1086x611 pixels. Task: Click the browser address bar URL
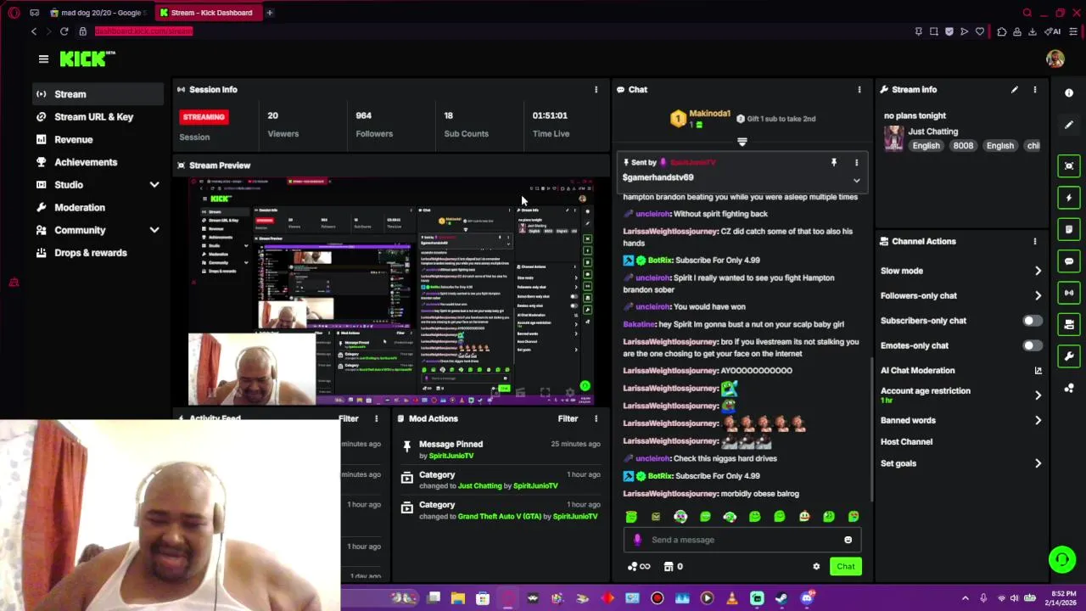[x=143, y=31]
